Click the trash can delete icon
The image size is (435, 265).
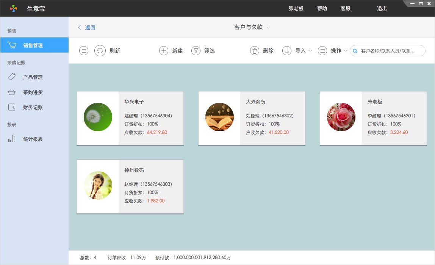tap(255, 51)
